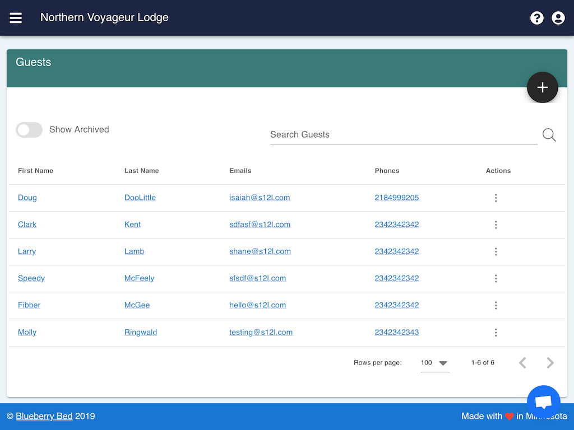Open the Blueberry Bed footer link
The height and width of the screenshot is (430, 574).
click(44, 416)
